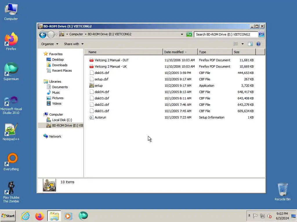Open Microsoft Visual Studio 2010 shortcut
Image resolution: width=297 pixels, height=222 pixels.
[11, 105]
